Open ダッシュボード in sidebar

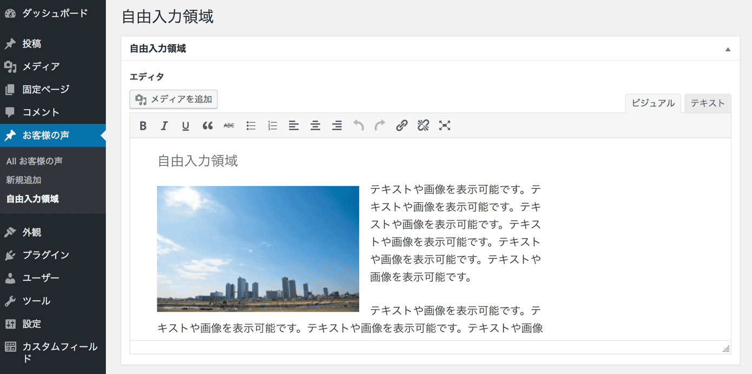[x=53, y=14]
